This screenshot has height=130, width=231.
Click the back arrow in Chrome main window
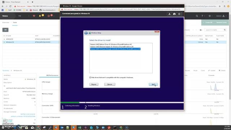click(x=3, y=6)
